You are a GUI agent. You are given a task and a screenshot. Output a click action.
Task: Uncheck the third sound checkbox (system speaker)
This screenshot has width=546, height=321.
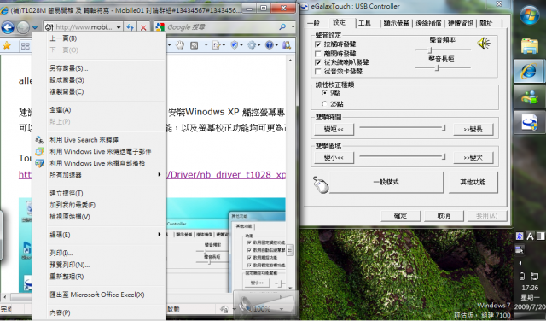(317, 62)
